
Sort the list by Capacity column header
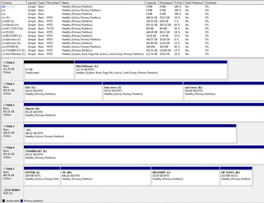coord(151,3)
